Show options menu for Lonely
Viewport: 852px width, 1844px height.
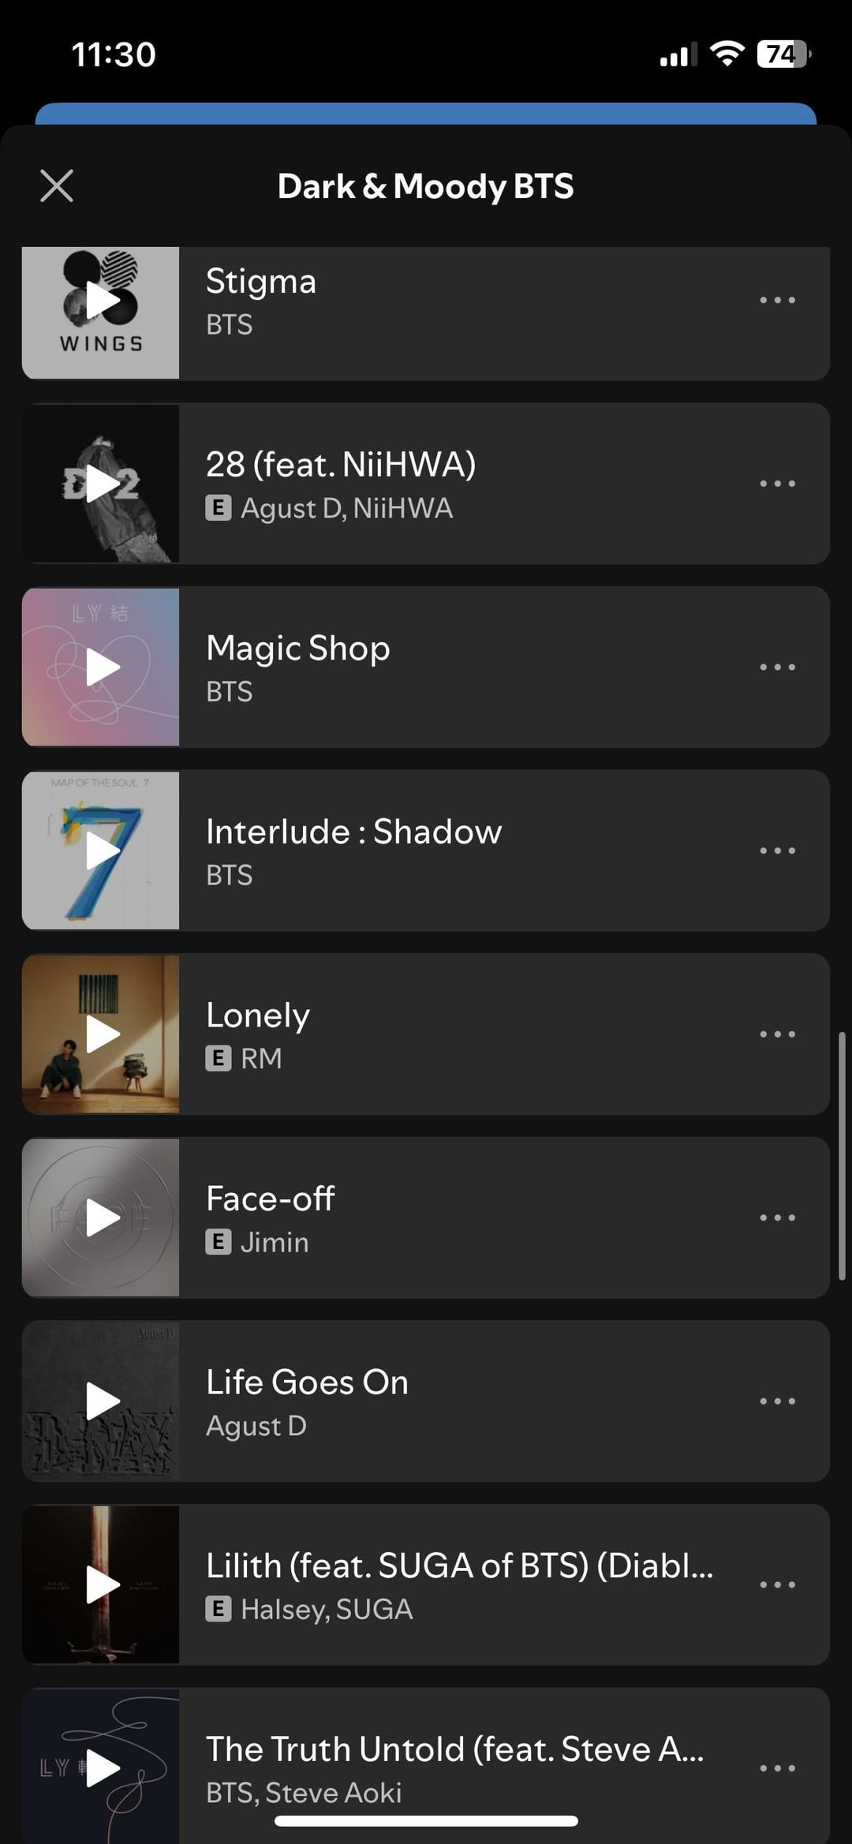pos(777,1034)
